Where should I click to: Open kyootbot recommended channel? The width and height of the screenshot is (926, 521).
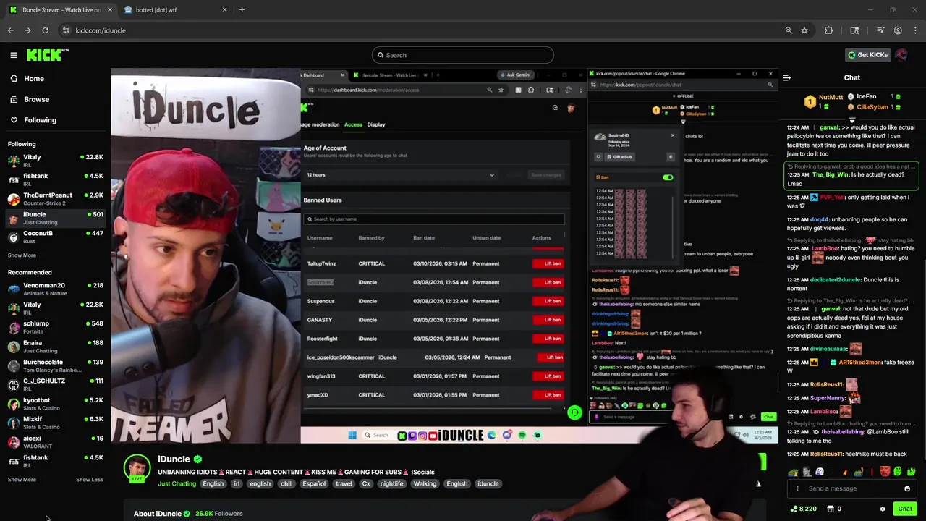[x=56, y=404]
